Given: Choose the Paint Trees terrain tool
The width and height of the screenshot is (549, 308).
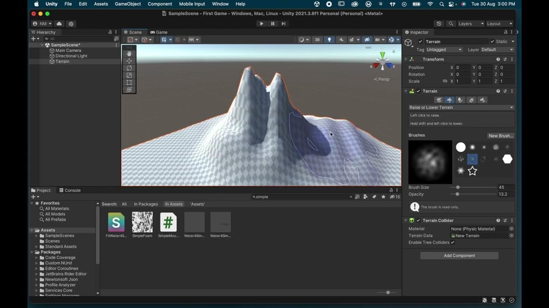Looking at the screenshot, I should click(460, 100).
